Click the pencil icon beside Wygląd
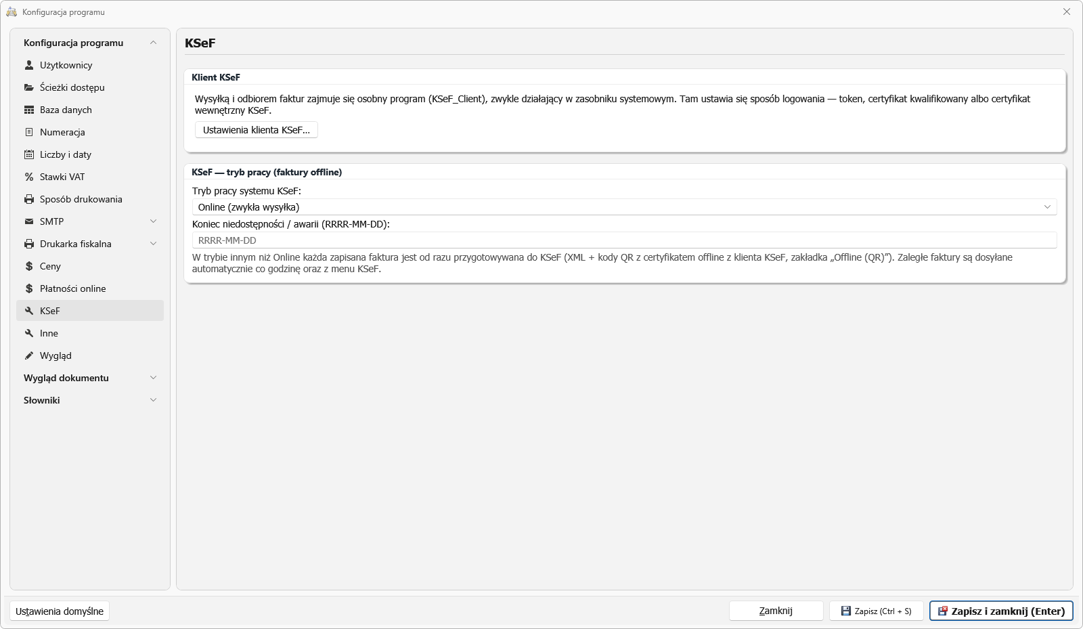The width and height of the screenshot is (1083, 629). coord(29,355)
